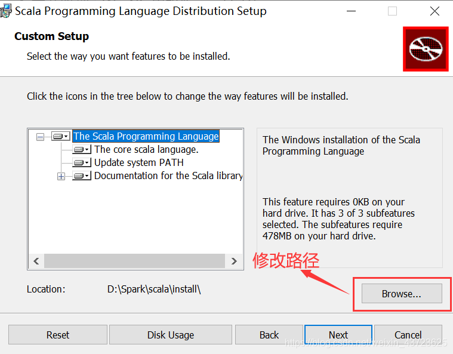
Task: Click the Location: label
Action: coord(46,289)
